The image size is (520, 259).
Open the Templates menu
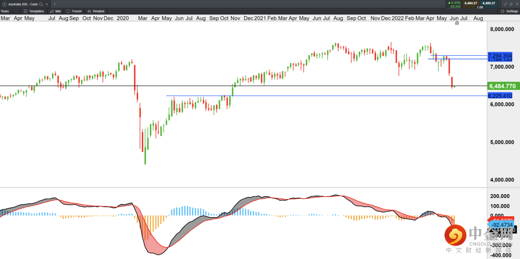coord(34,11)
